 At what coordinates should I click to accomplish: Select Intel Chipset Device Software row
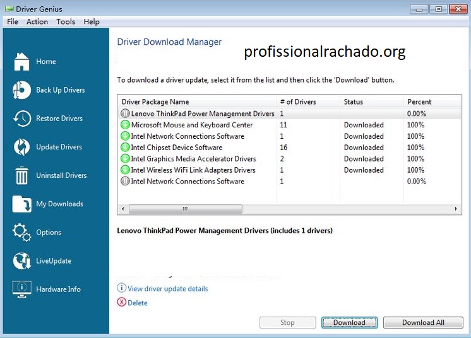(x=290, y=148)
